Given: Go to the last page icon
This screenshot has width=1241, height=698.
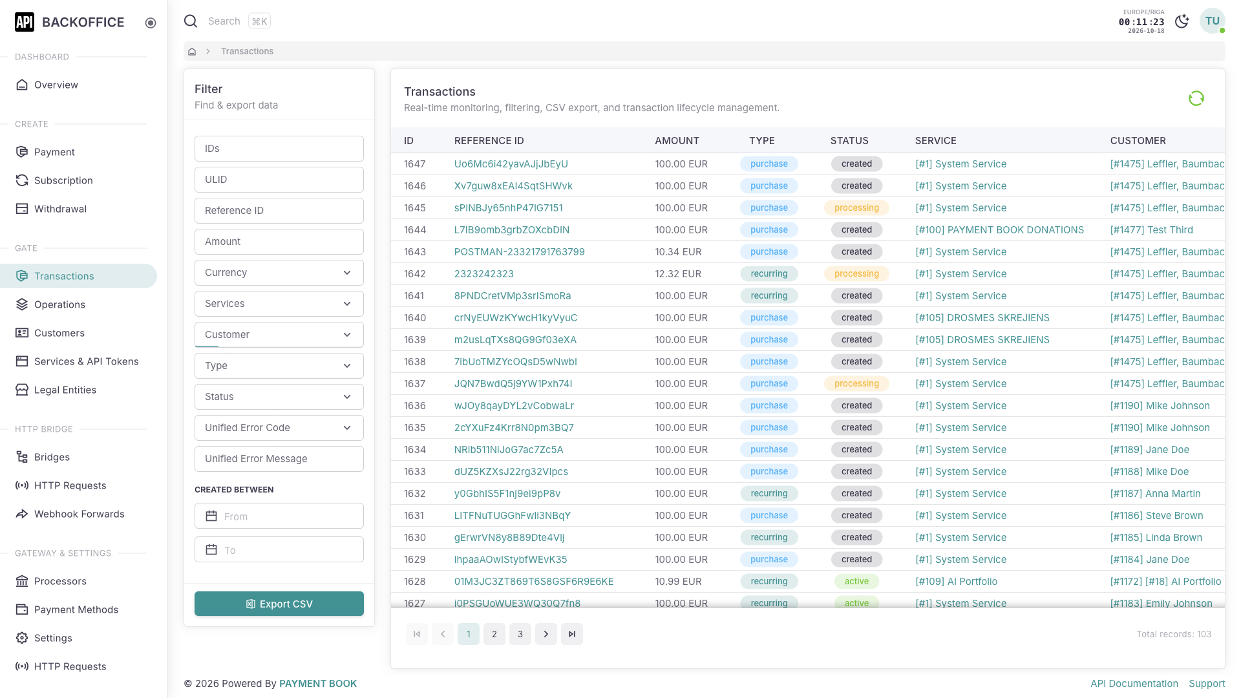Looking at the screenshot, I should click(x=572, y=634).
